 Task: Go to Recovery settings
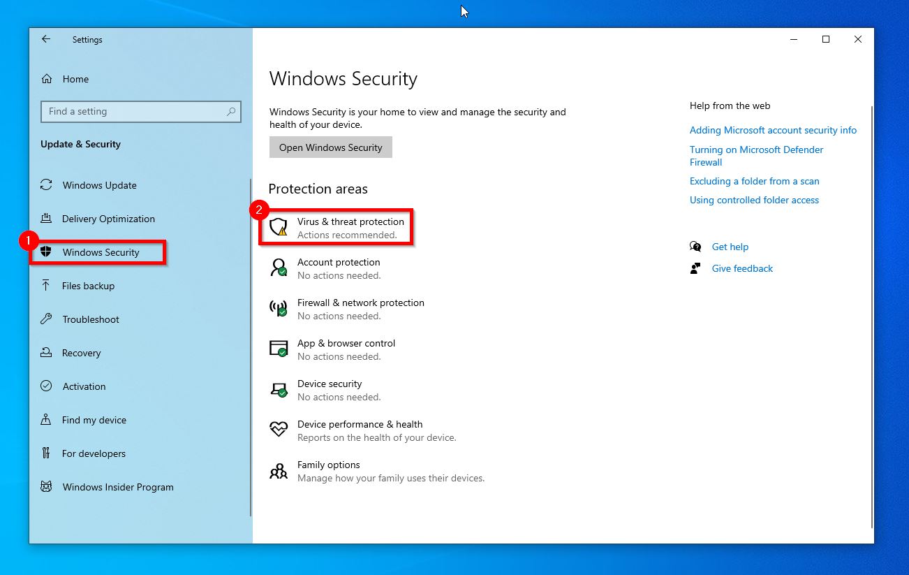82,353
